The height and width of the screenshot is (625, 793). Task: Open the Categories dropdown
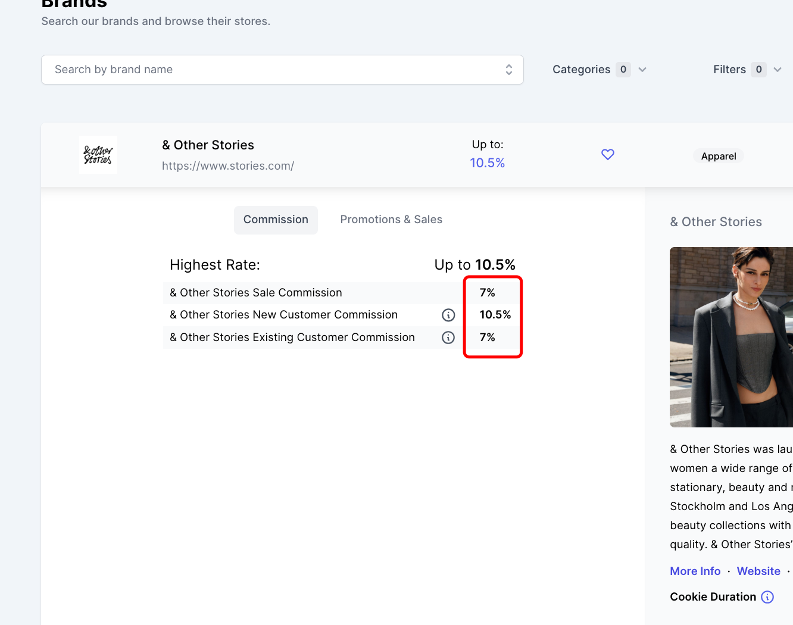600,70
